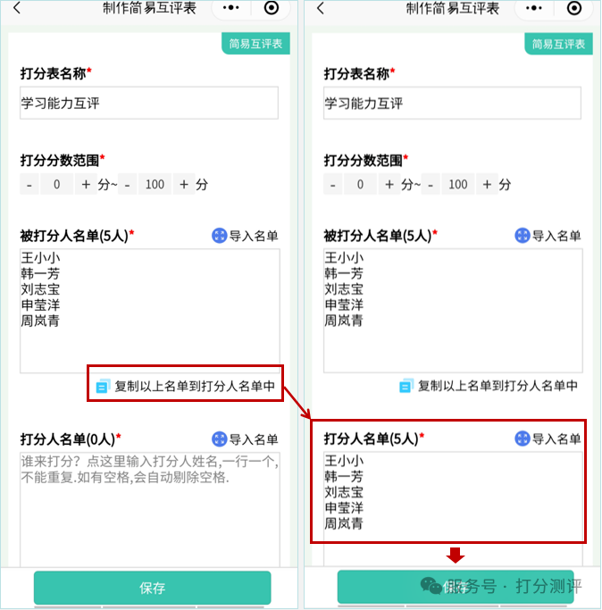This screenshot has height=610, width=602.
Task: Decrease minimum score 0 in right panel
Action: [333, 184]
